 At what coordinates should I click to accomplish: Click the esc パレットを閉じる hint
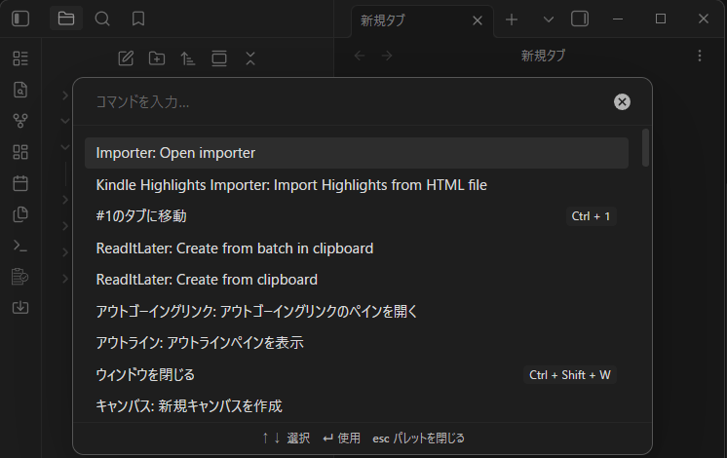tap(418, 439)
